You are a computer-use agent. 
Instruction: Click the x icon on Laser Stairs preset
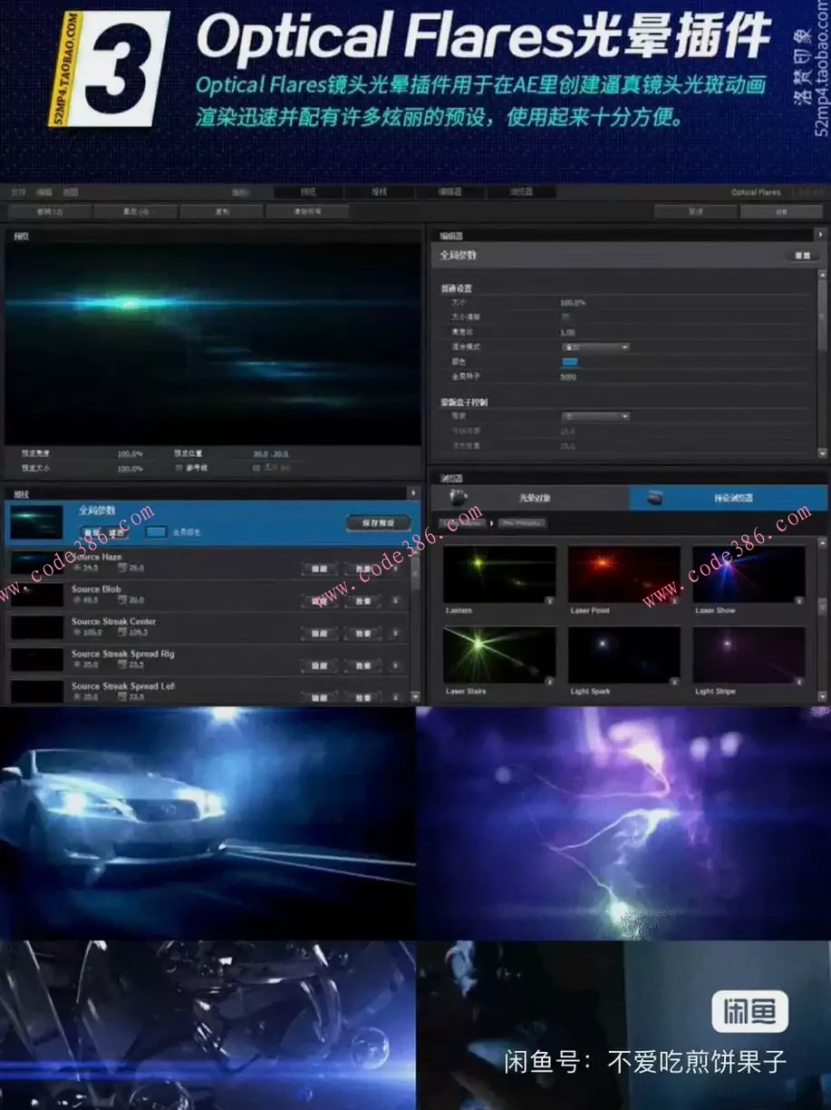click(x=548, y=680)
